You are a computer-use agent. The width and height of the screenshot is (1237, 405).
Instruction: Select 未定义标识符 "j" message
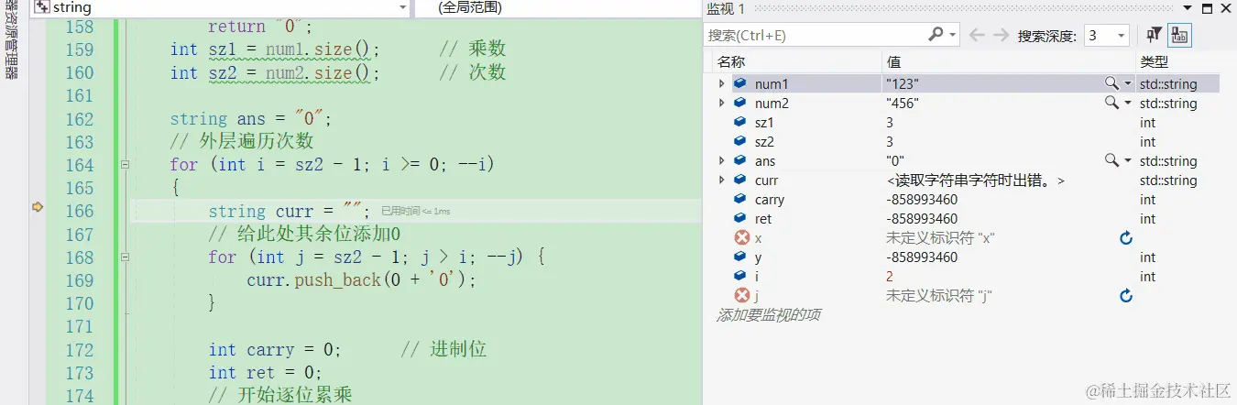(940, 295)
